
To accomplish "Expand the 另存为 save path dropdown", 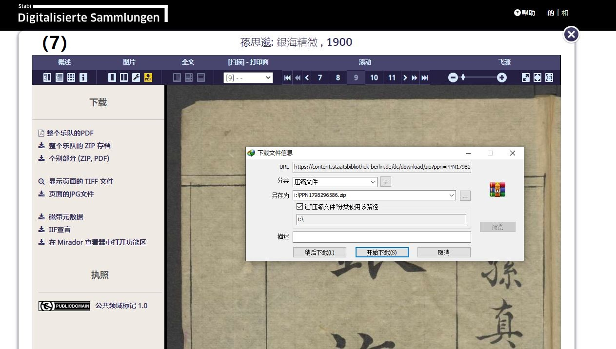I will tap(451, 195).
